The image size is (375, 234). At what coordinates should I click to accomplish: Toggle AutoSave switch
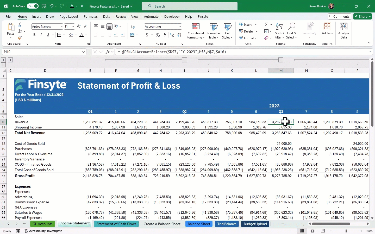(33, 6)
